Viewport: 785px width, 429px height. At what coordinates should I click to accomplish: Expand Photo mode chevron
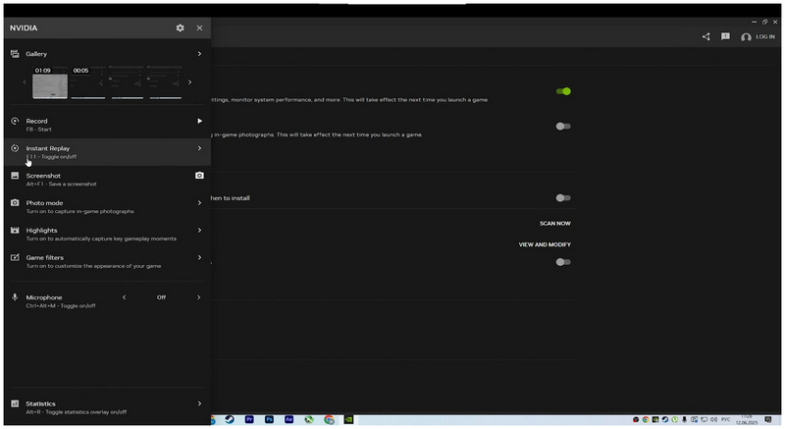(x=199, y=203)
